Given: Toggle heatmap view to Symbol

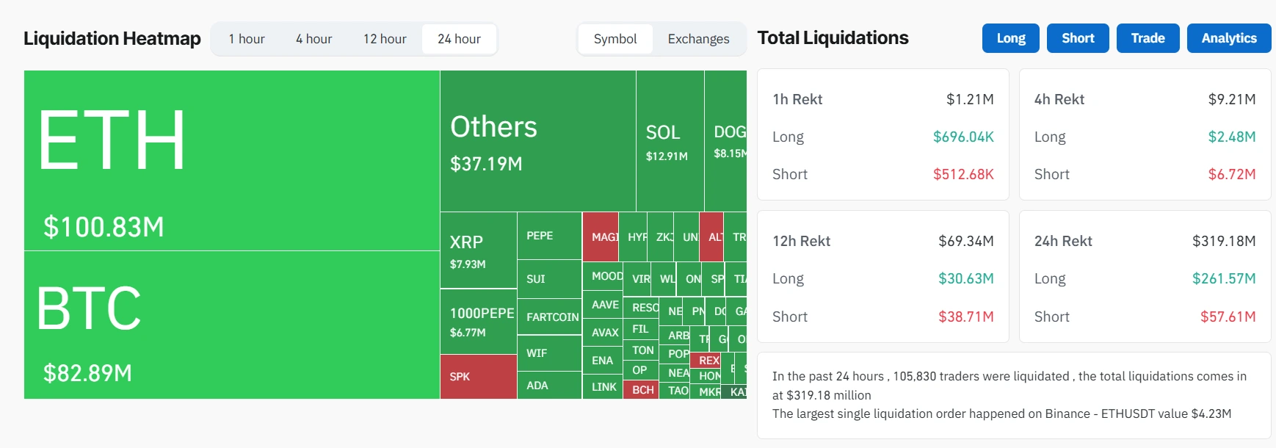Looking at the screenshot, I should [615, 39].
